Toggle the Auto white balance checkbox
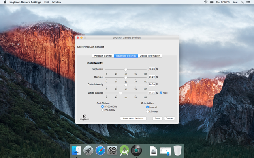The height and width of the screenshot is (158, 254). [161, 93]
